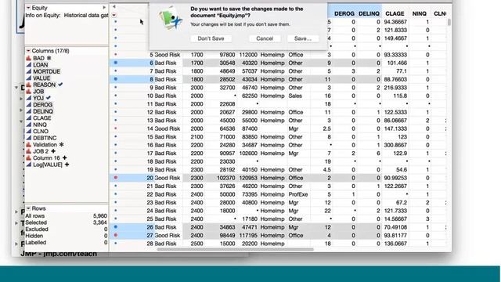Click the plus formula icon next to Log[VALUE]

pyautogui.click(x=67, y=164)
